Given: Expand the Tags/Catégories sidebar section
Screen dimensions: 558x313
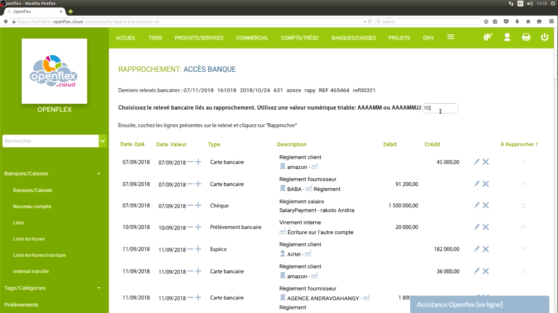Looking at the screenshot, I should pyautogui.click(x=98, y=288).
